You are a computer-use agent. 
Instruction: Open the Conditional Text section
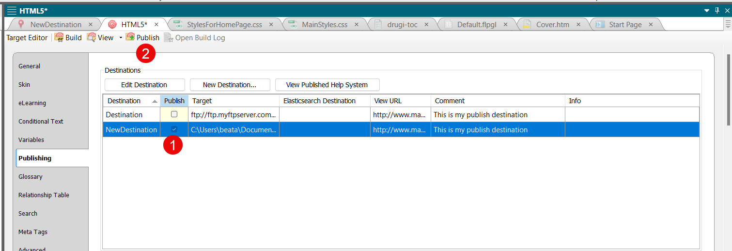51,122
